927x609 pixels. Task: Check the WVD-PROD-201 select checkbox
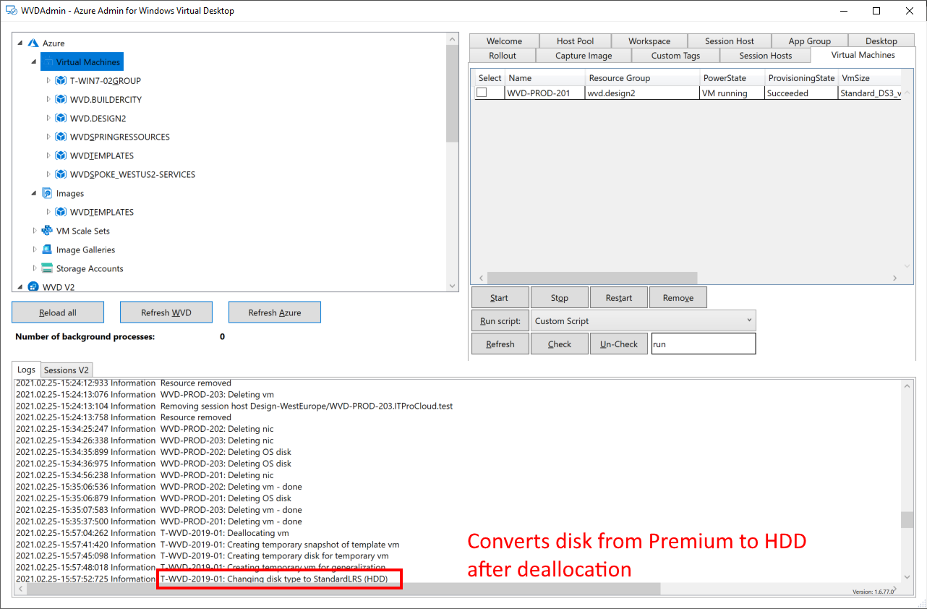(x=482, y=93)
